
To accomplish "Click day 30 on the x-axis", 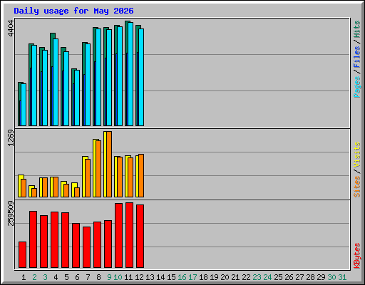I will coord(331,277).
